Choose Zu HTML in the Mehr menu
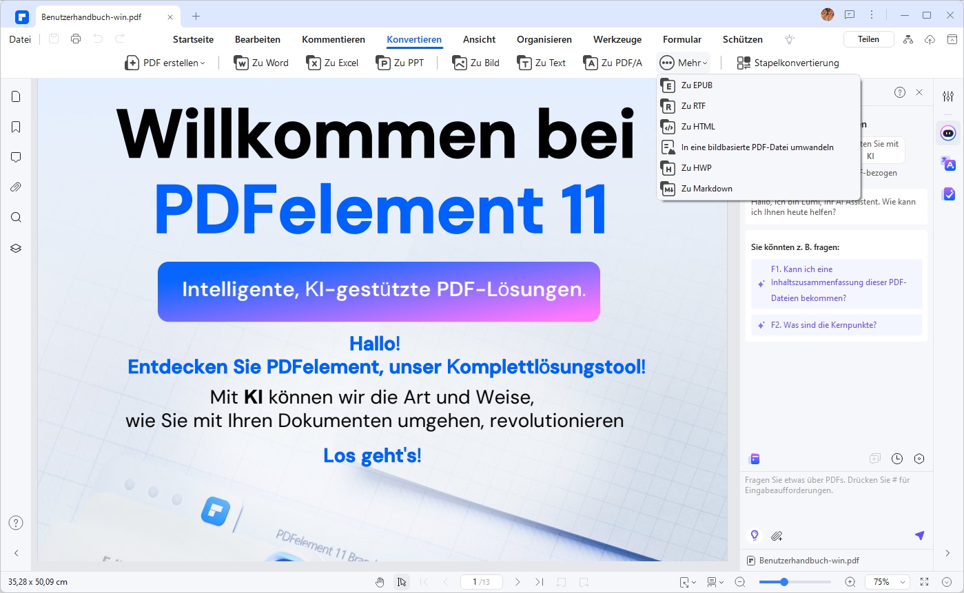964x593 pixels. tap(758, 127)
